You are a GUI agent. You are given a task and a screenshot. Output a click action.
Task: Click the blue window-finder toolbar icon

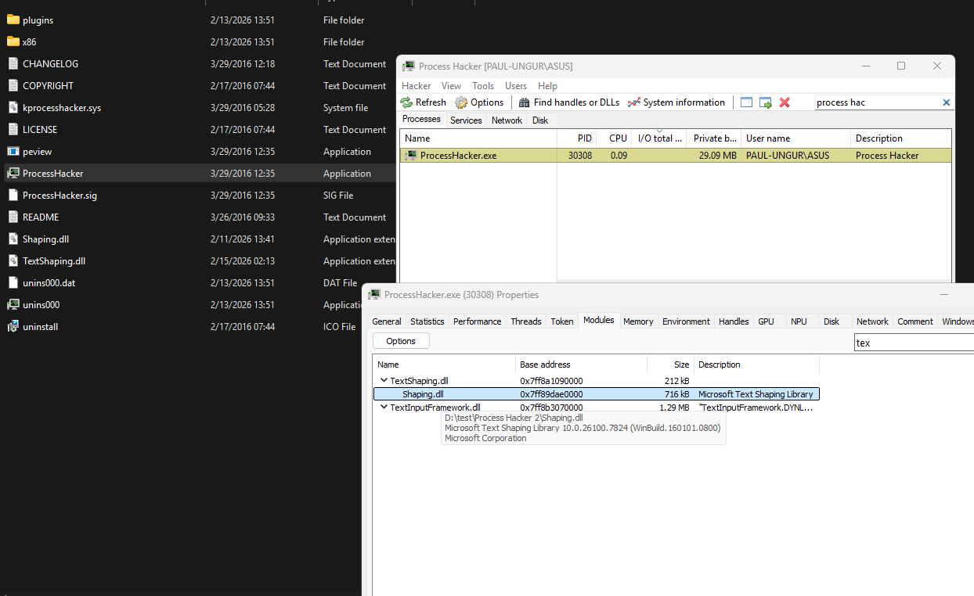[x=746, y=102]
